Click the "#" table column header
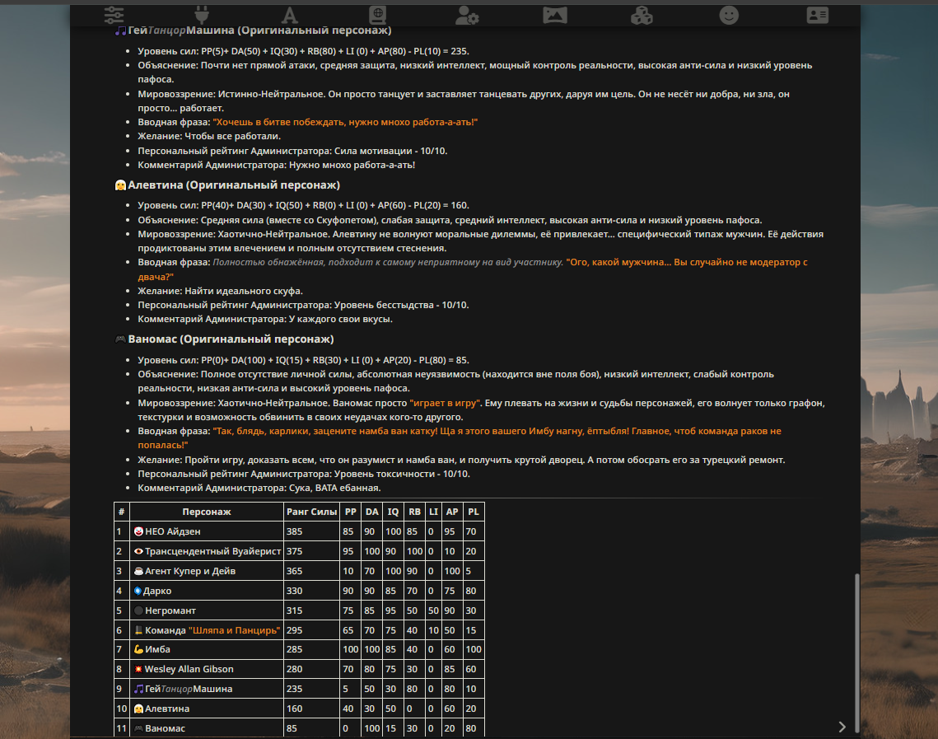The width and height of the screenshot is (938, 739). coord(121,512)
